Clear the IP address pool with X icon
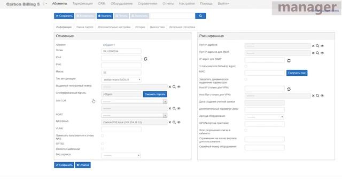 (313, 46)
